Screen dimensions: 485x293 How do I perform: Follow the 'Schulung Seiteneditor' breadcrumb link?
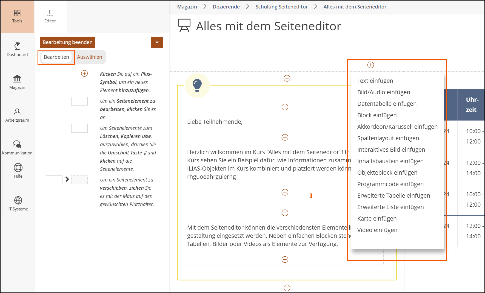coord(281,7)
